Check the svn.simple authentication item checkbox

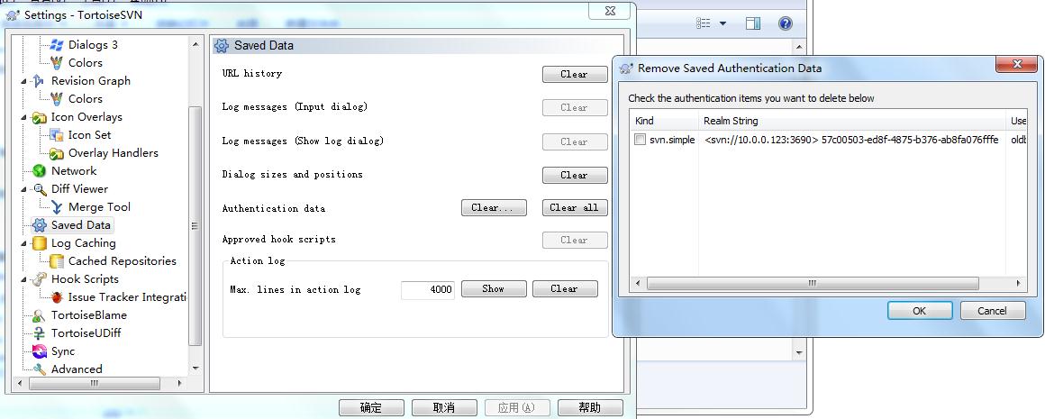[640, 140]
